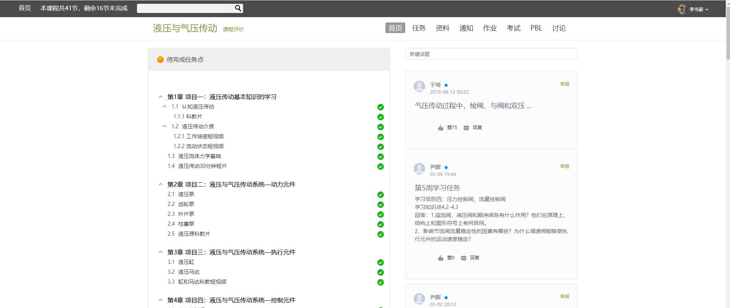
Task: Click green completion check for 1.1.1 科教片
Action: tap(380, 117)
